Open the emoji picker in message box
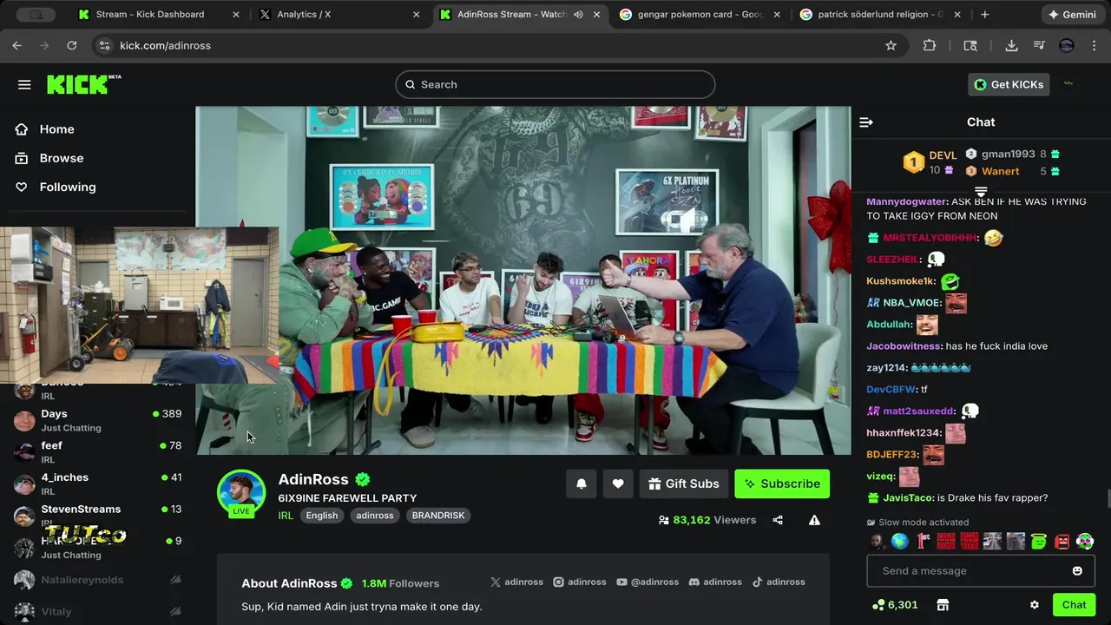1111x625 pixels. tap(1077, 570)
